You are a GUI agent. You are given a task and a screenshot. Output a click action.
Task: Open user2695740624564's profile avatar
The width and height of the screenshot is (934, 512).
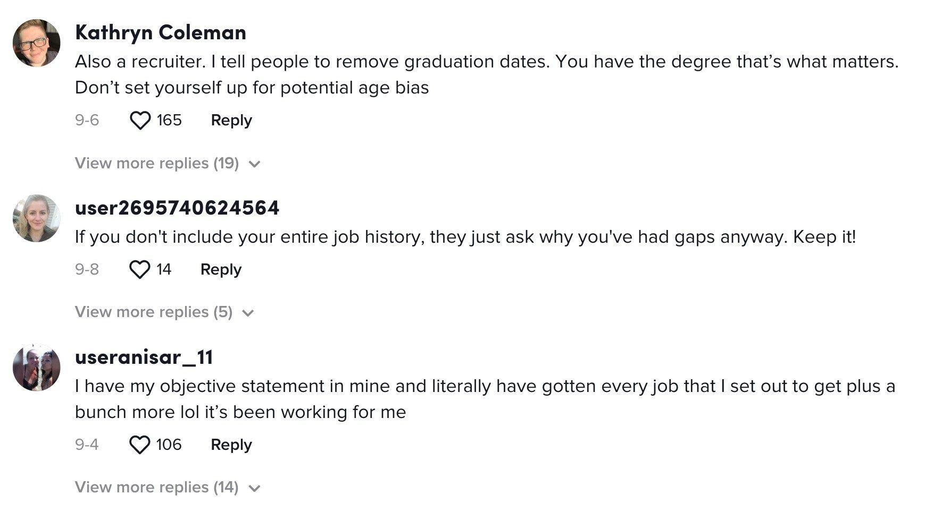pyautogui.click(x=36, y=218)
